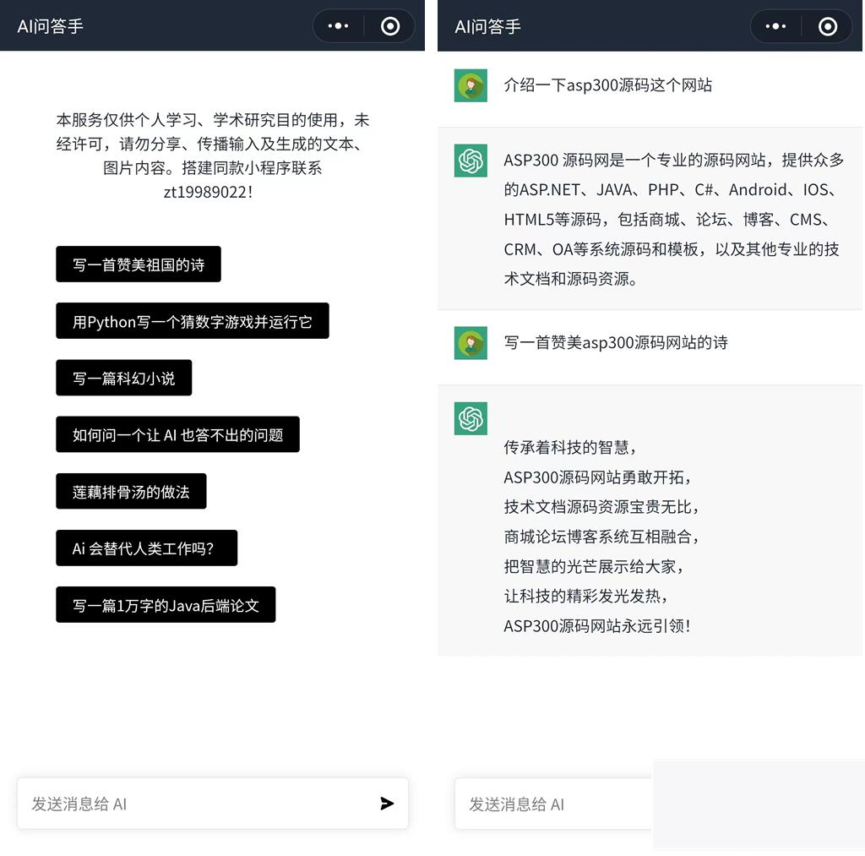
Task: Select "如何问一个让AI也答不出的问题"
Action: pos(177,434)
